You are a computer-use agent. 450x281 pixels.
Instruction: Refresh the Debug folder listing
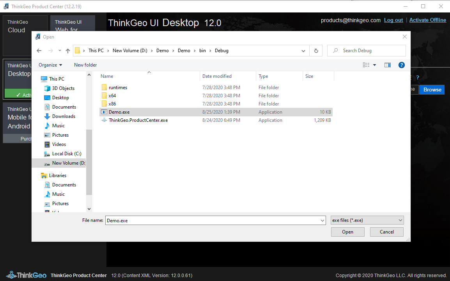tap(316, 51)
